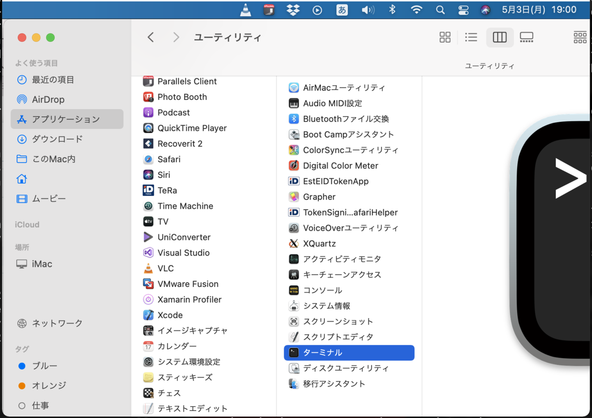Image resolution: width=592 pixels, height=418 pixels.
Task: Open Time Machine from the application list
Action: click(x=185, y=206)
